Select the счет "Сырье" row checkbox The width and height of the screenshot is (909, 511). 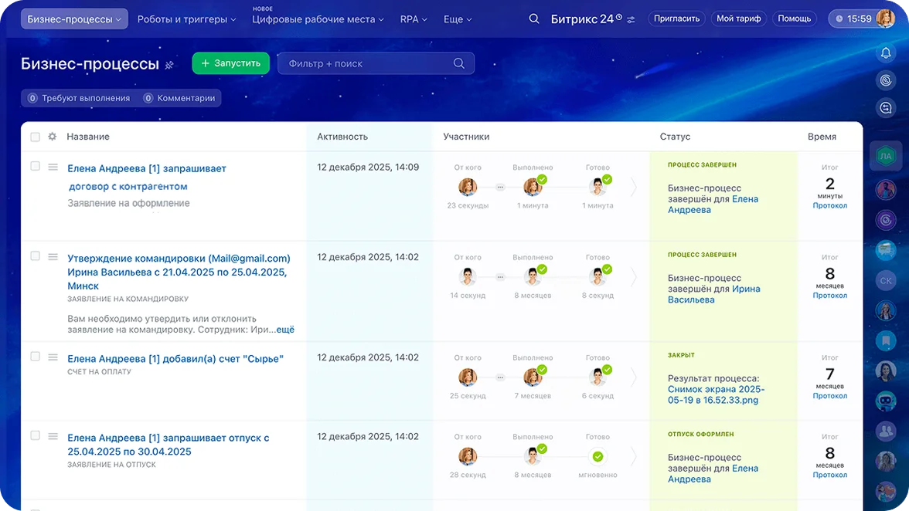(35, 357)
